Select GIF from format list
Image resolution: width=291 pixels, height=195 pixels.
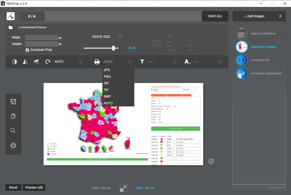click(x=118, y=83)
